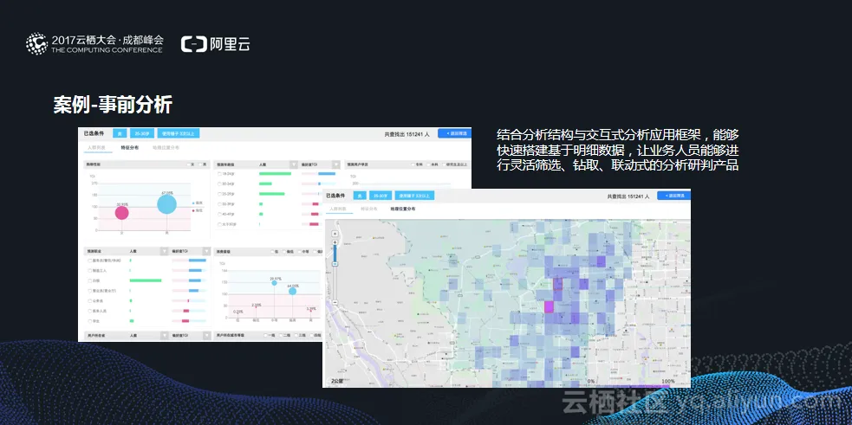852x425 pixels.
Task: Open 地理位置分布 tab in the map window
Action: click(403, 209)
